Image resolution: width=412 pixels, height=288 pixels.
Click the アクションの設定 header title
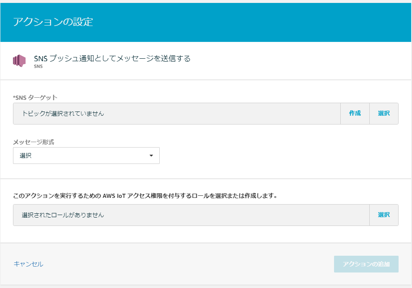53,22
